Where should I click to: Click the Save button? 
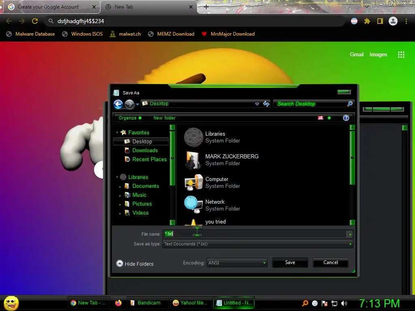point(290,262)
